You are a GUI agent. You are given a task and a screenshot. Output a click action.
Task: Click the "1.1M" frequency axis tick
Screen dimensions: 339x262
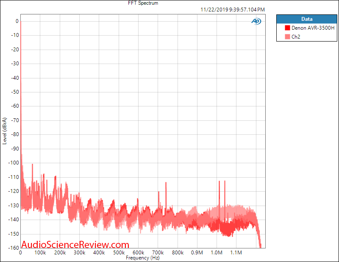pyautogui.click(x=236, y=253)
